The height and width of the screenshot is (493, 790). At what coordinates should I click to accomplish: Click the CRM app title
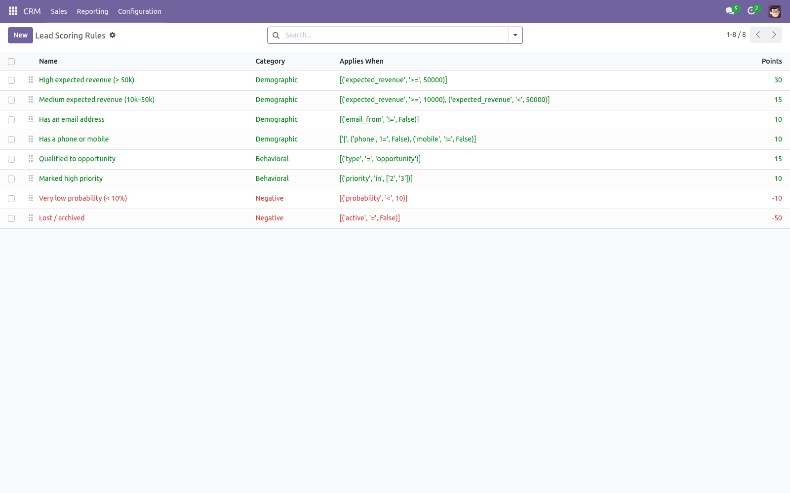(x=32, y=11)
